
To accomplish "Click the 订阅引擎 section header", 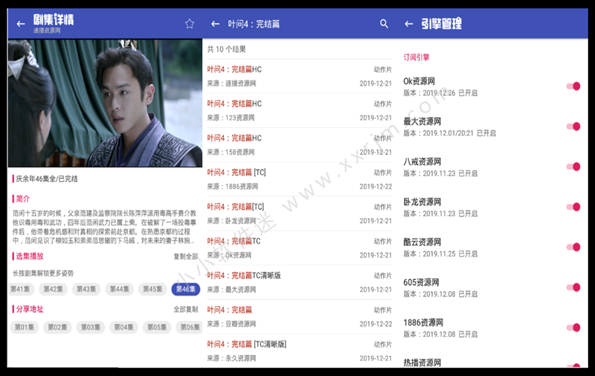I will coord(416,57).
